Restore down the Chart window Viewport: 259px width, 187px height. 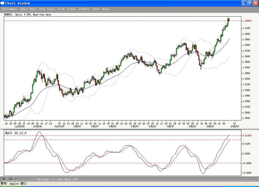[x=250, y=3]
